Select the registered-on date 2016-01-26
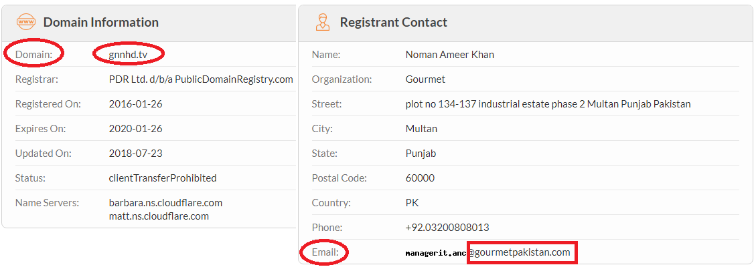Image resolution: width=754 pixels, height=267 pixels. coord(136,104)
